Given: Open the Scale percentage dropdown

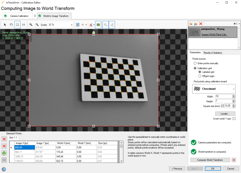Looking at the screenshot, I should [71, 25].
